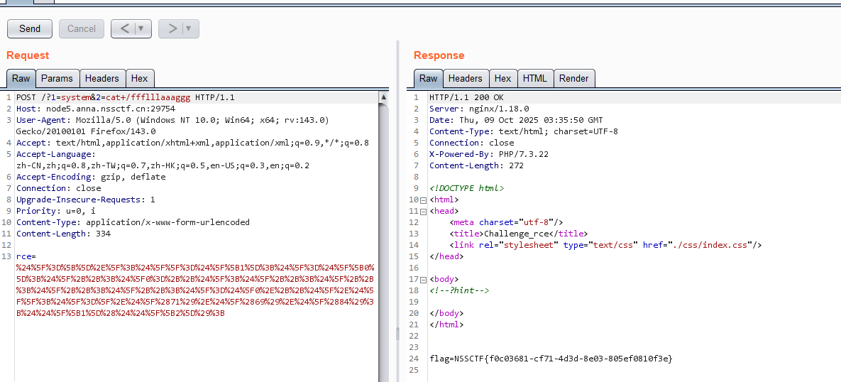This screenshot has height=382, width=841.
Task: Click the <!--?hint--> comment
Action: pyautogui.click(x=459, y=291)
